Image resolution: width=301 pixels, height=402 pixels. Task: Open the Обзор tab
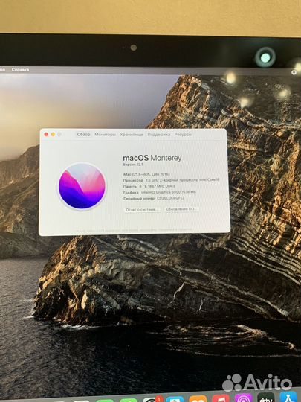point(83,134)
